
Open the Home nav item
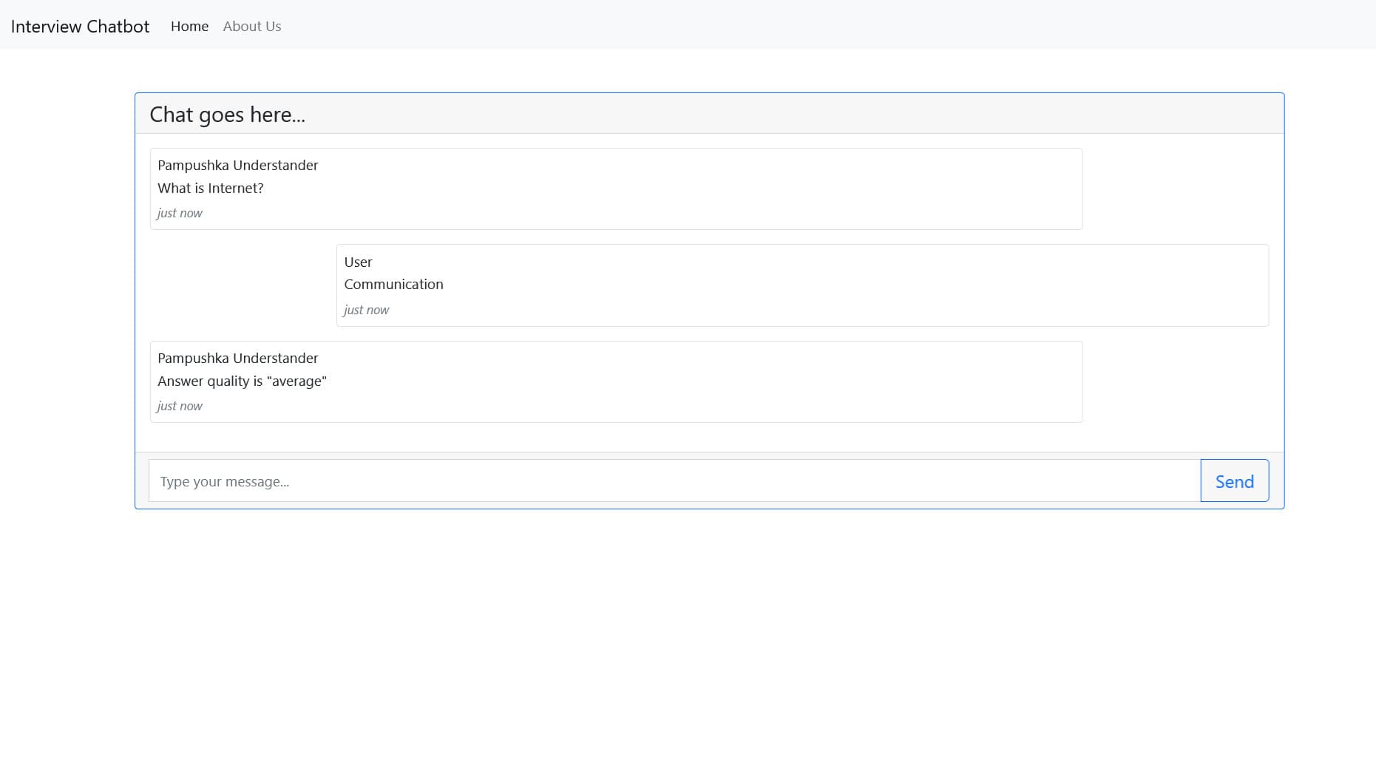pyautogui.click(x=189, y=27)
